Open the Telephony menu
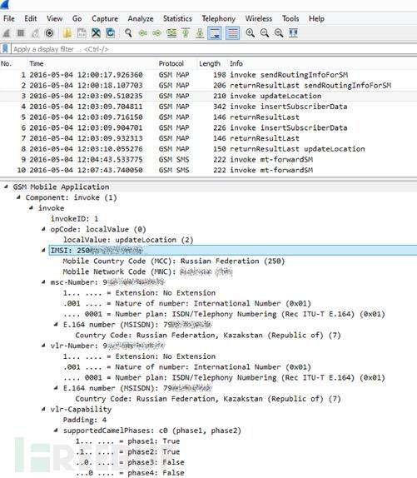This screenshot has height=478, width=417. click(218, 18)
